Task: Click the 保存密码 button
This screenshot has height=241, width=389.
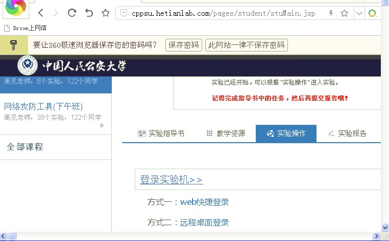Action: pyautogui.click(x=184, y=45)
